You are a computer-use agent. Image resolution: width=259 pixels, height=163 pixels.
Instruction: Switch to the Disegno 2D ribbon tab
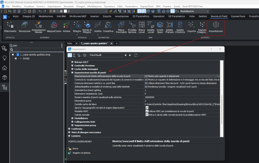(29, 16)
